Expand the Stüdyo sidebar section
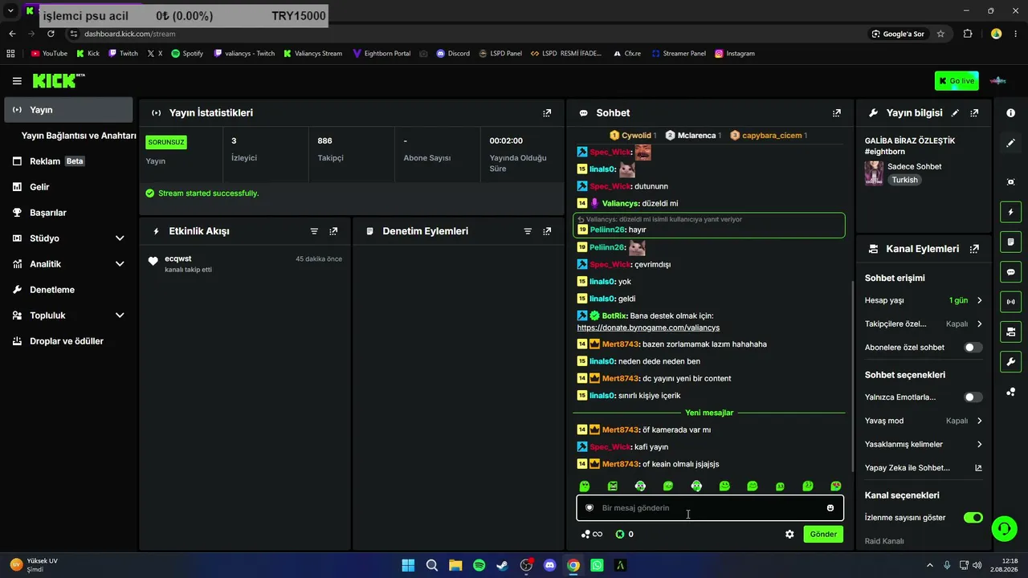Image resolution: width=1028 pixels, height=578 pixels. click(x=120, y=238)
